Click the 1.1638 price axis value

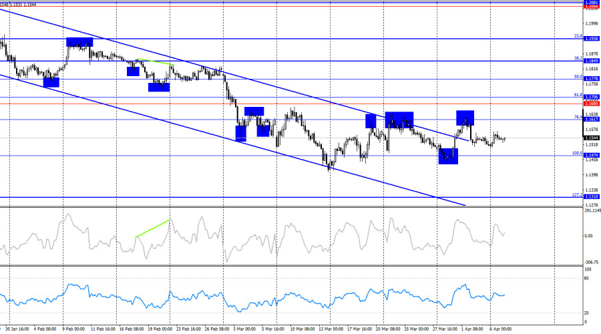[592, 114]
